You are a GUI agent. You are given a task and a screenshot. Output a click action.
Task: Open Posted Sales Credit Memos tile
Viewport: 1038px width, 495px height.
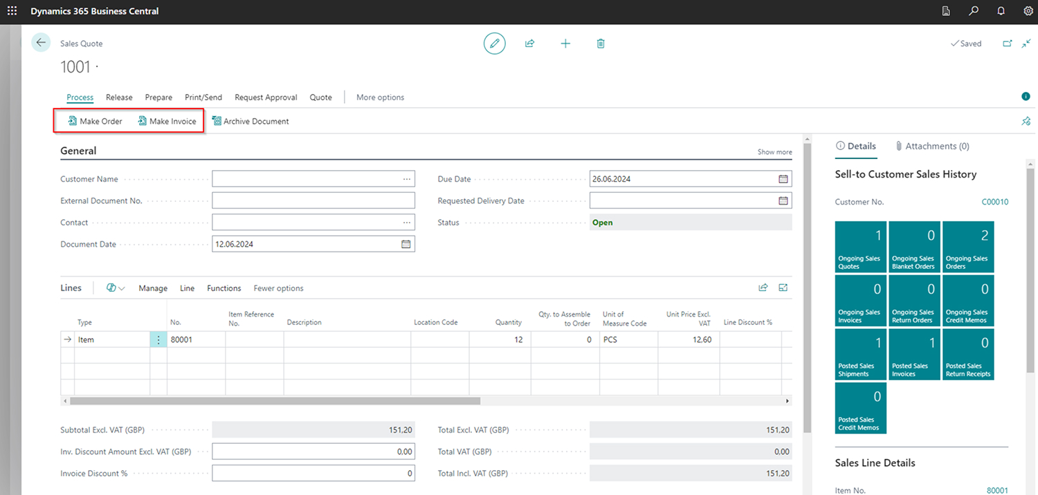click(861, 408)
